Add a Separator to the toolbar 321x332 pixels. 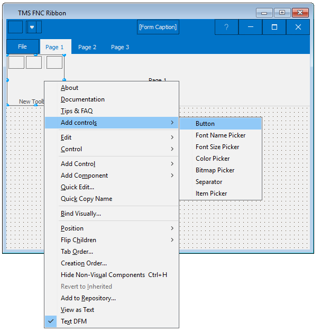coord(221,182)
